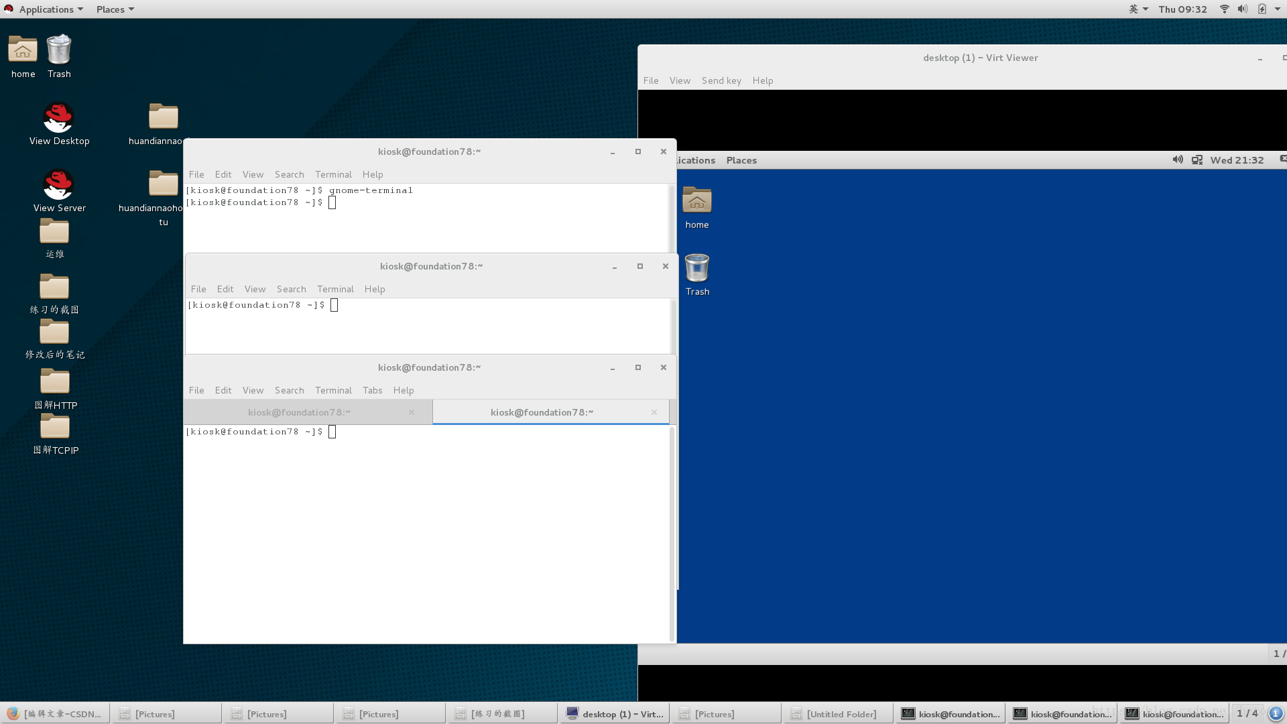The image size is (1287, 724).
Task: Click the volume icon in the host top panel
Action: tap(1243, 9)
